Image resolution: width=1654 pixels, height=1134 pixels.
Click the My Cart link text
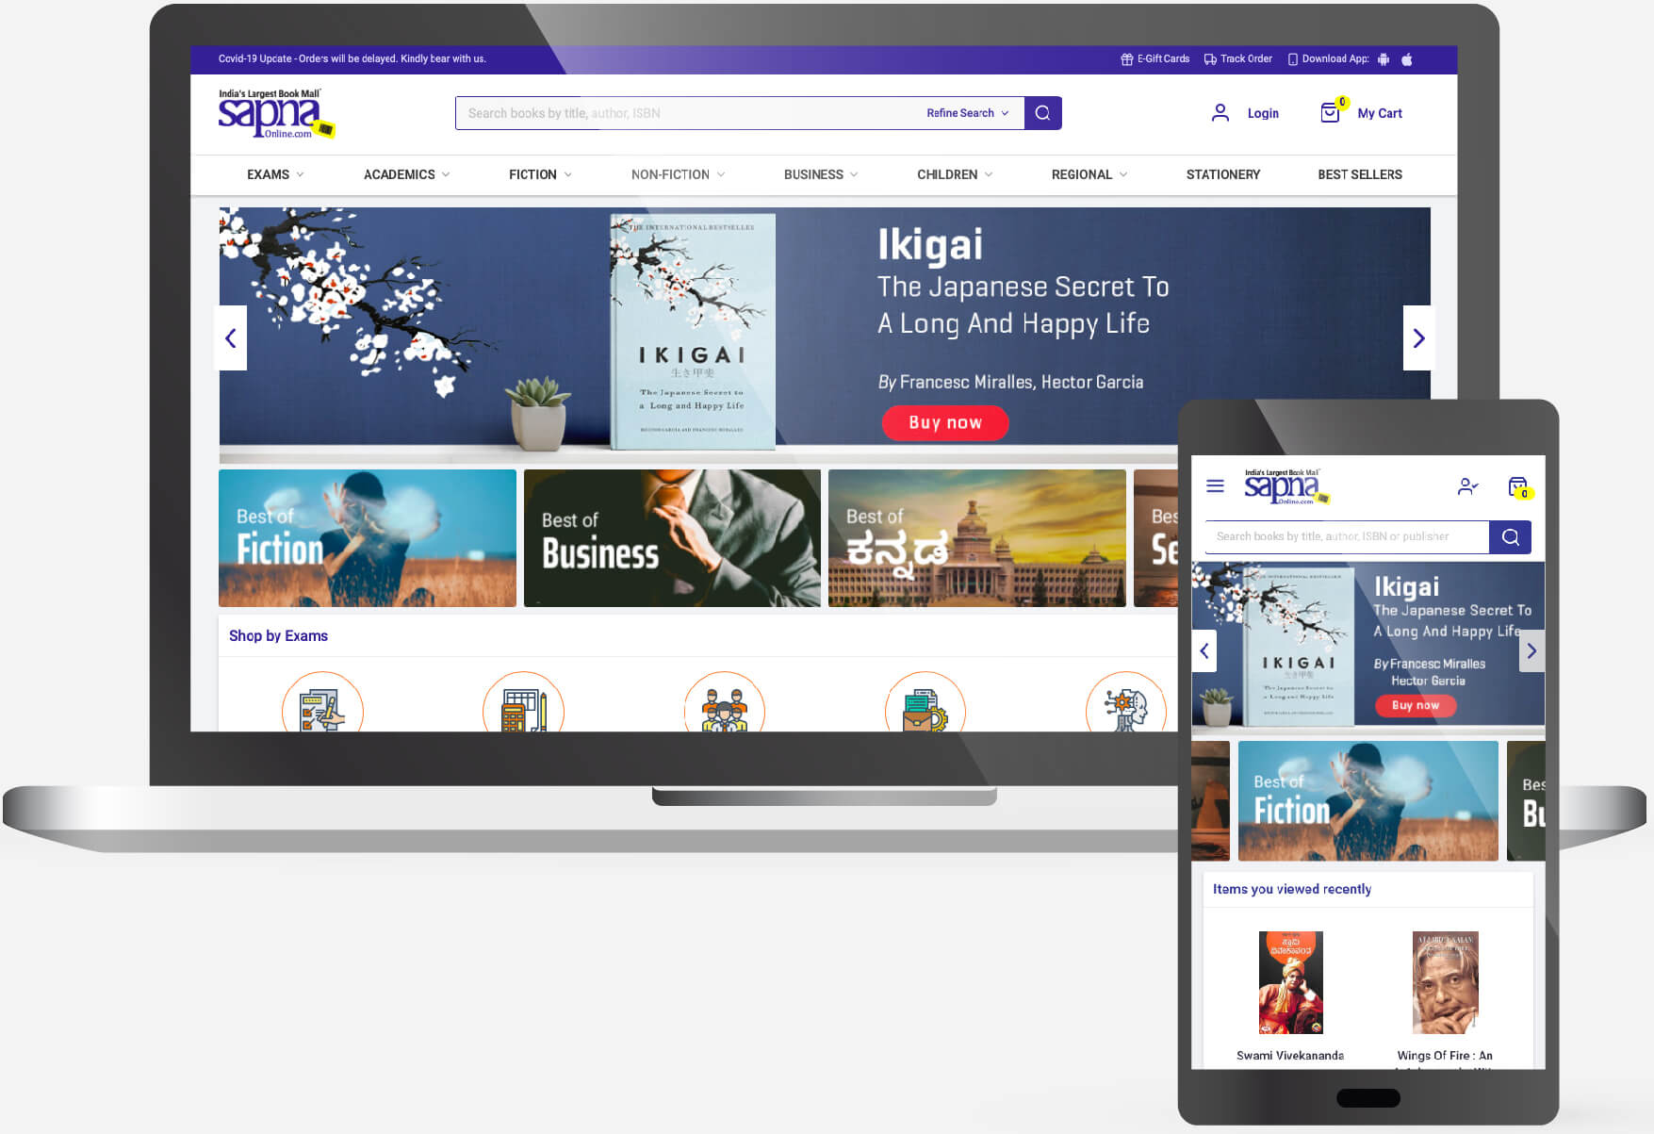click(x=1380, y=113)
